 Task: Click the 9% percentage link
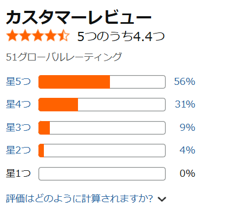coord(187,128)
